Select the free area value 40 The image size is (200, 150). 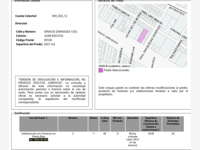tap(104, 133)
